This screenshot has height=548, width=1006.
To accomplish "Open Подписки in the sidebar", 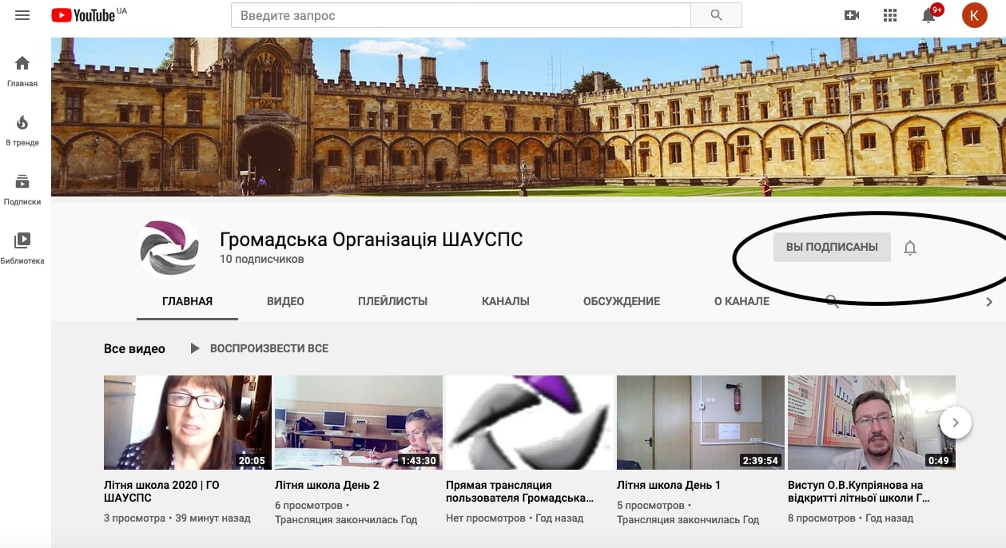I will pos(22,189).
